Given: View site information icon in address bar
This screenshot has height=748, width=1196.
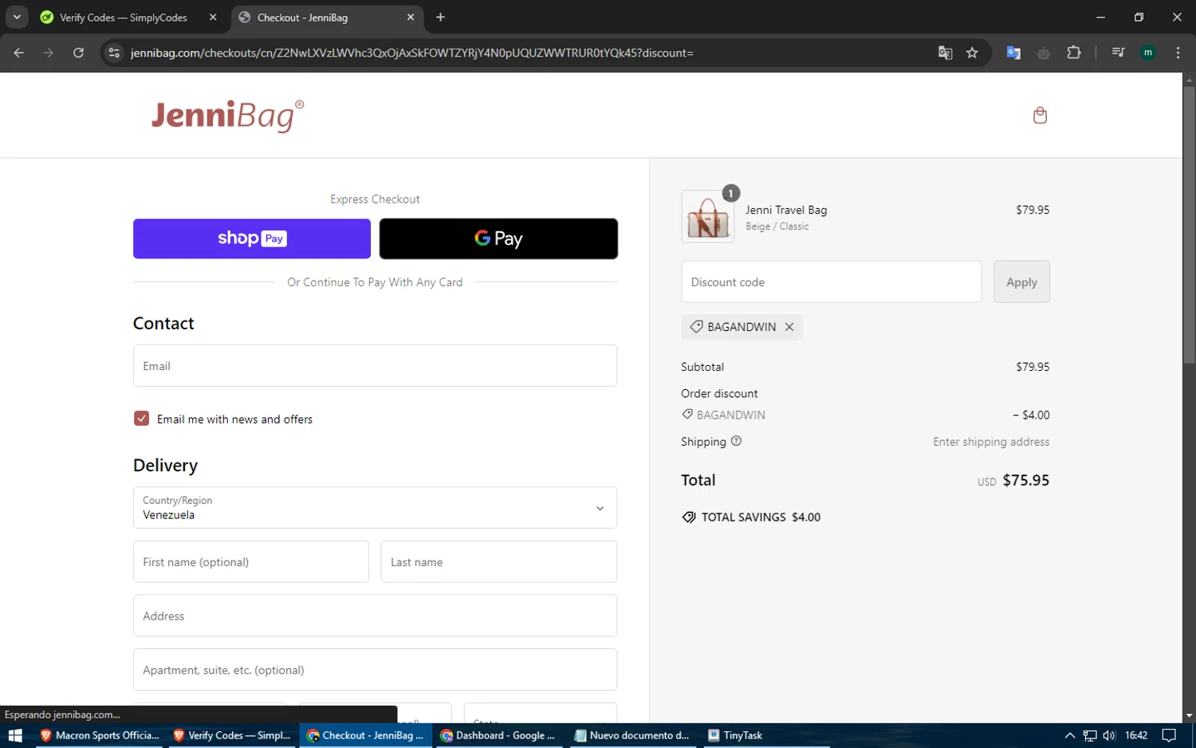Looking at the screenshot, I should 114,53.
